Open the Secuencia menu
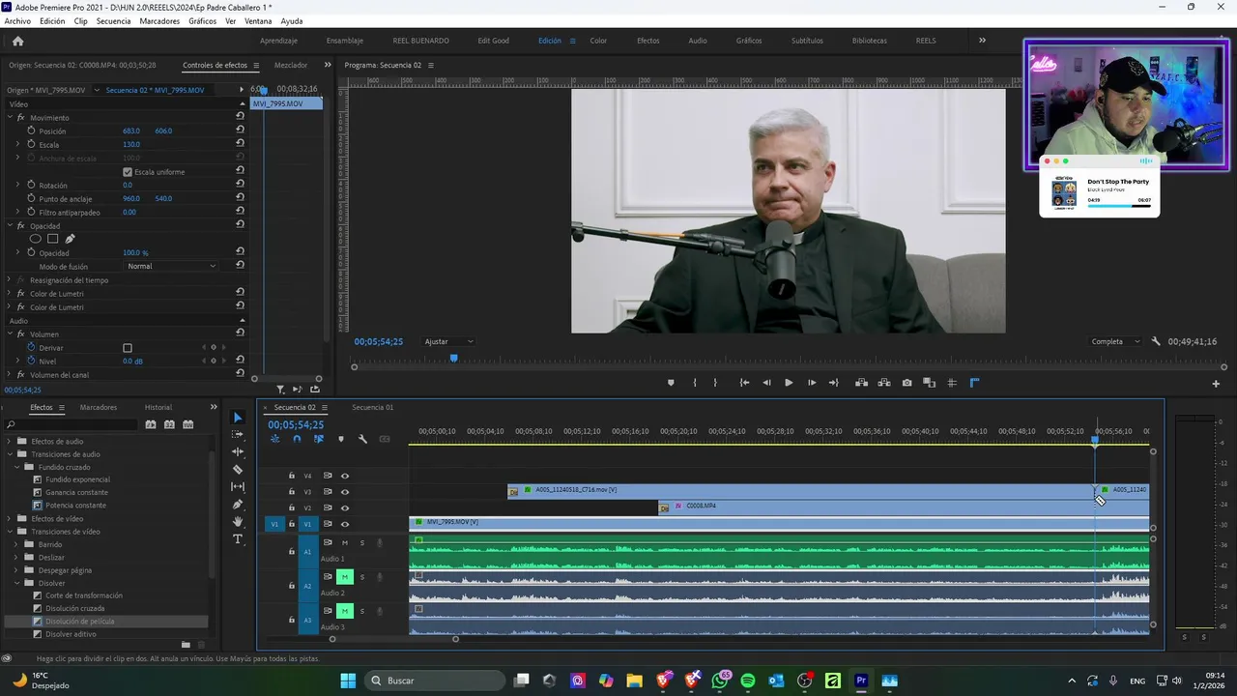1237x696 pixels. pos(113,20)
